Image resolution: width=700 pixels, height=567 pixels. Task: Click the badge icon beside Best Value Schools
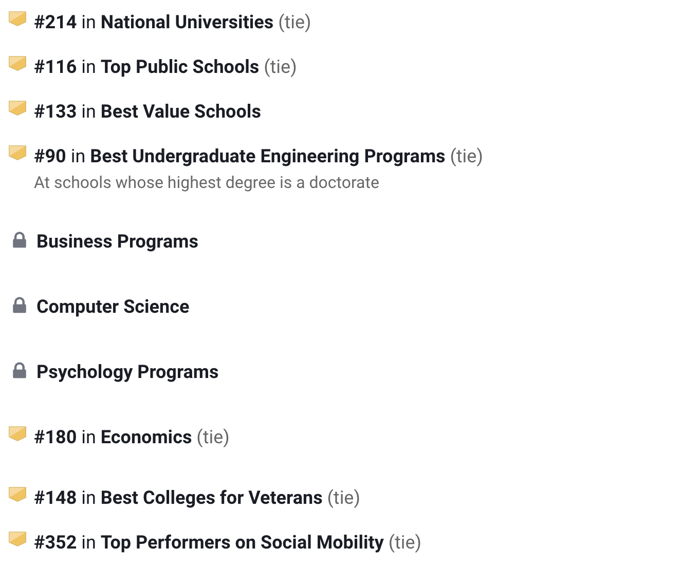coord(17,109)
